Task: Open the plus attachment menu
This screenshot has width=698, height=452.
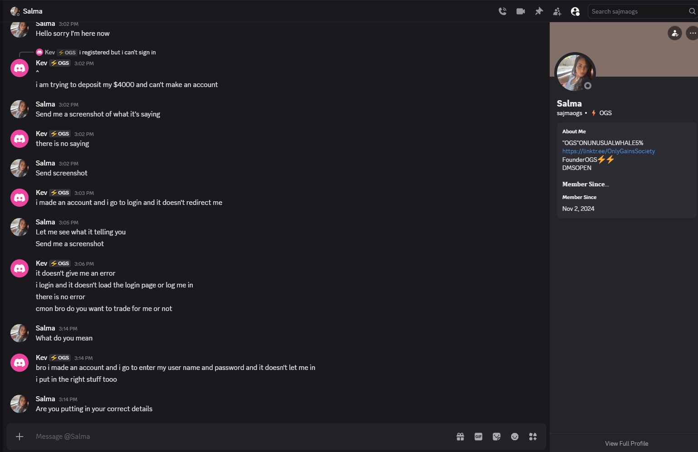Action: coord(20,437)
